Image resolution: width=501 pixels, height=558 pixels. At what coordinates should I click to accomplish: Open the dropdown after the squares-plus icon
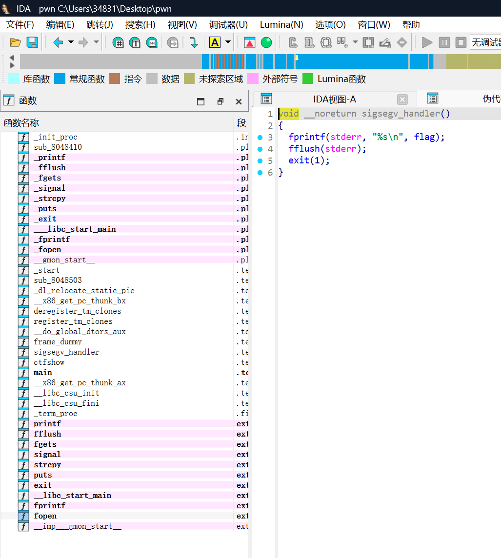point(355,42)
